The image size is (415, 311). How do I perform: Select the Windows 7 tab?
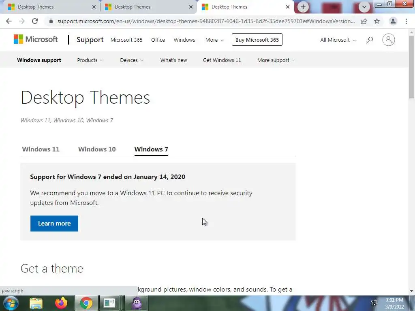151,149
